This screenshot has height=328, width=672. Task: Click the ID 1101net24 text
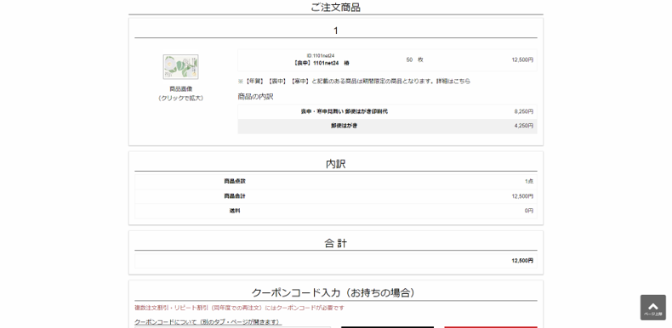pyautogui.click(x=321, y=56)
